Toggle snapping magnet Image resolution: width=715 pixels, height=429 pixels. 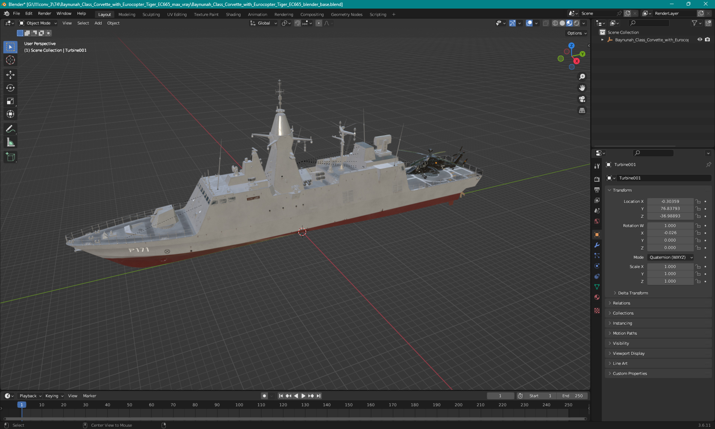(x=297, y=23)
